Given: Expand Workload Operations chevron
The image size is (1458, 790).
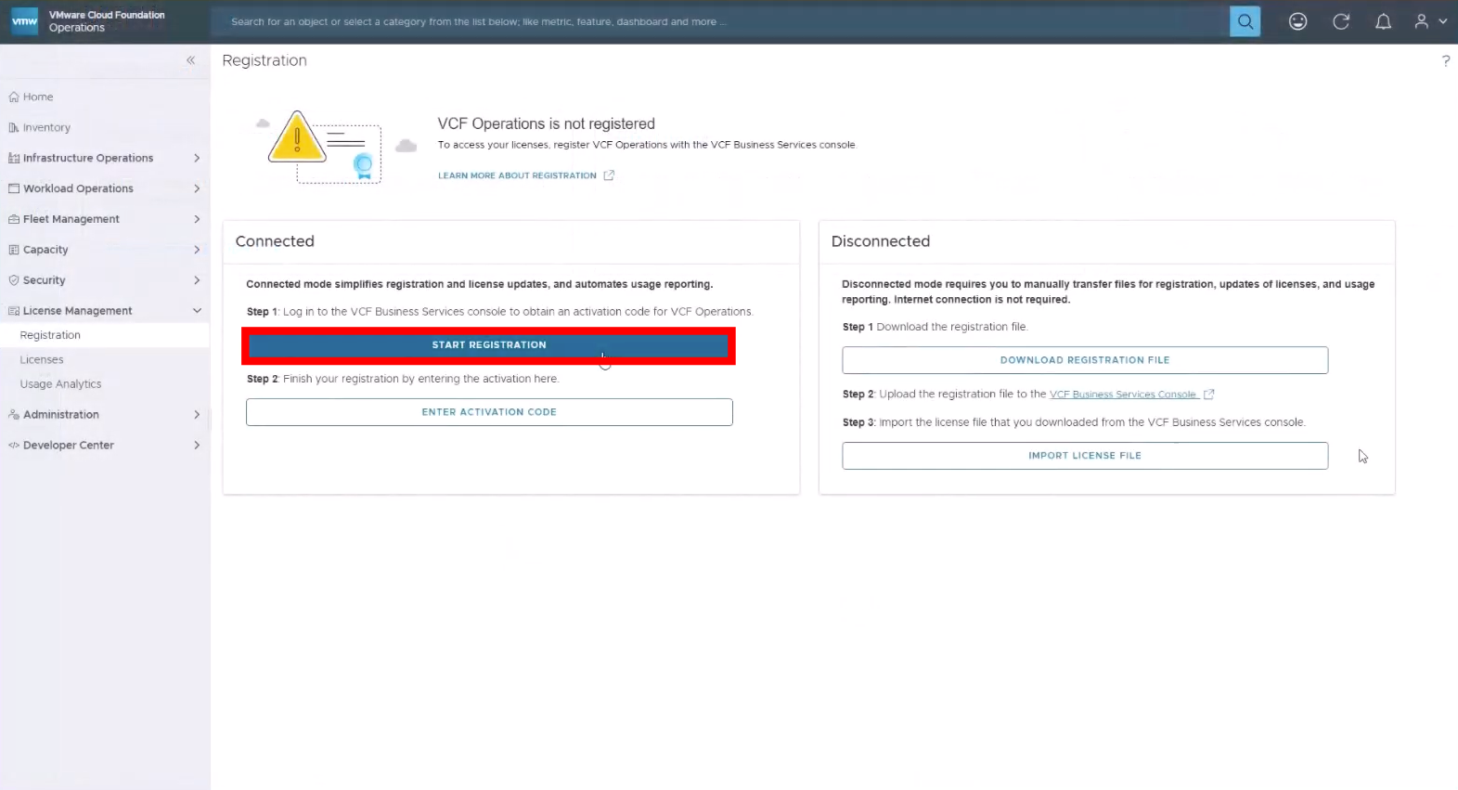Looking at the screenshot, I should click(197, 188).
